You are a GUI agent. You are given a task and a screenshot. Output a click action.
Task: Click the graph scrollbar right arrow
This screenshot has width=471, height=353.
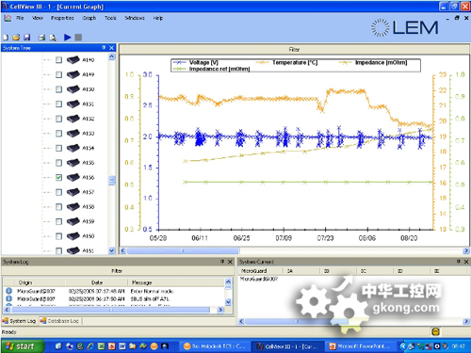click(466, 250)
